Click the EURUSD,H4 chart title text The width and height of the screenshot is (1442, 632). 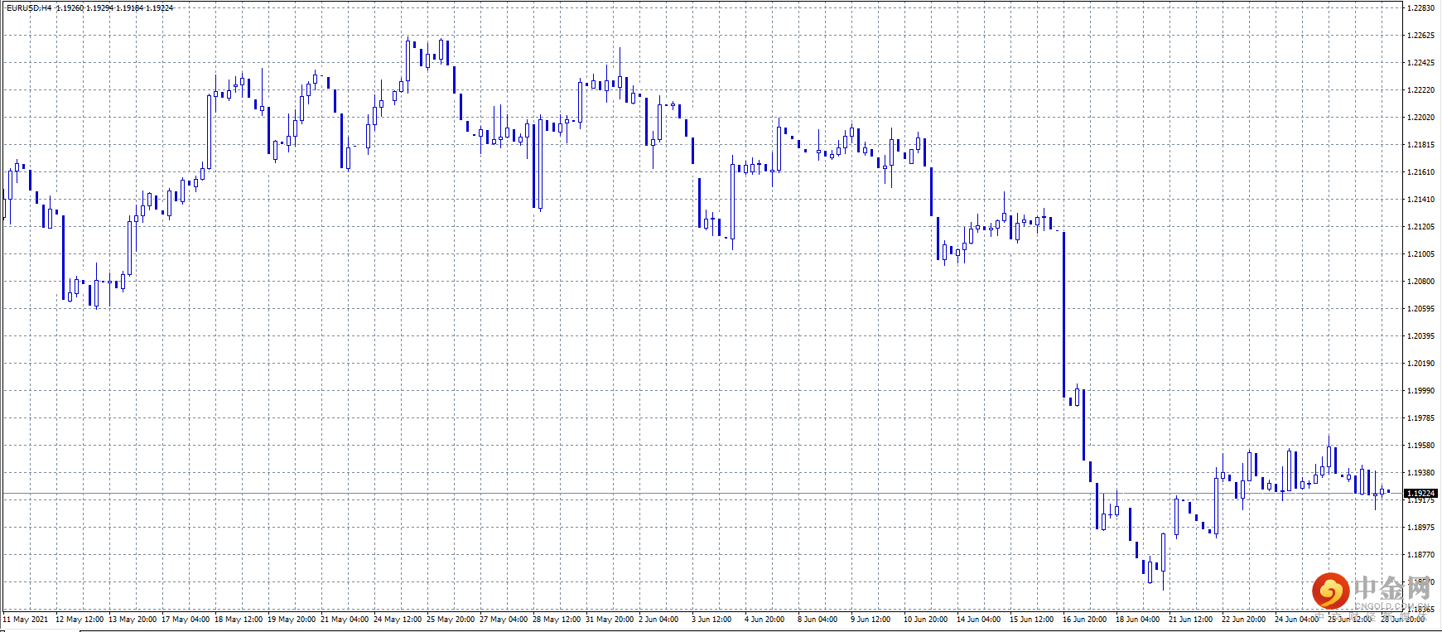point(28,7)
